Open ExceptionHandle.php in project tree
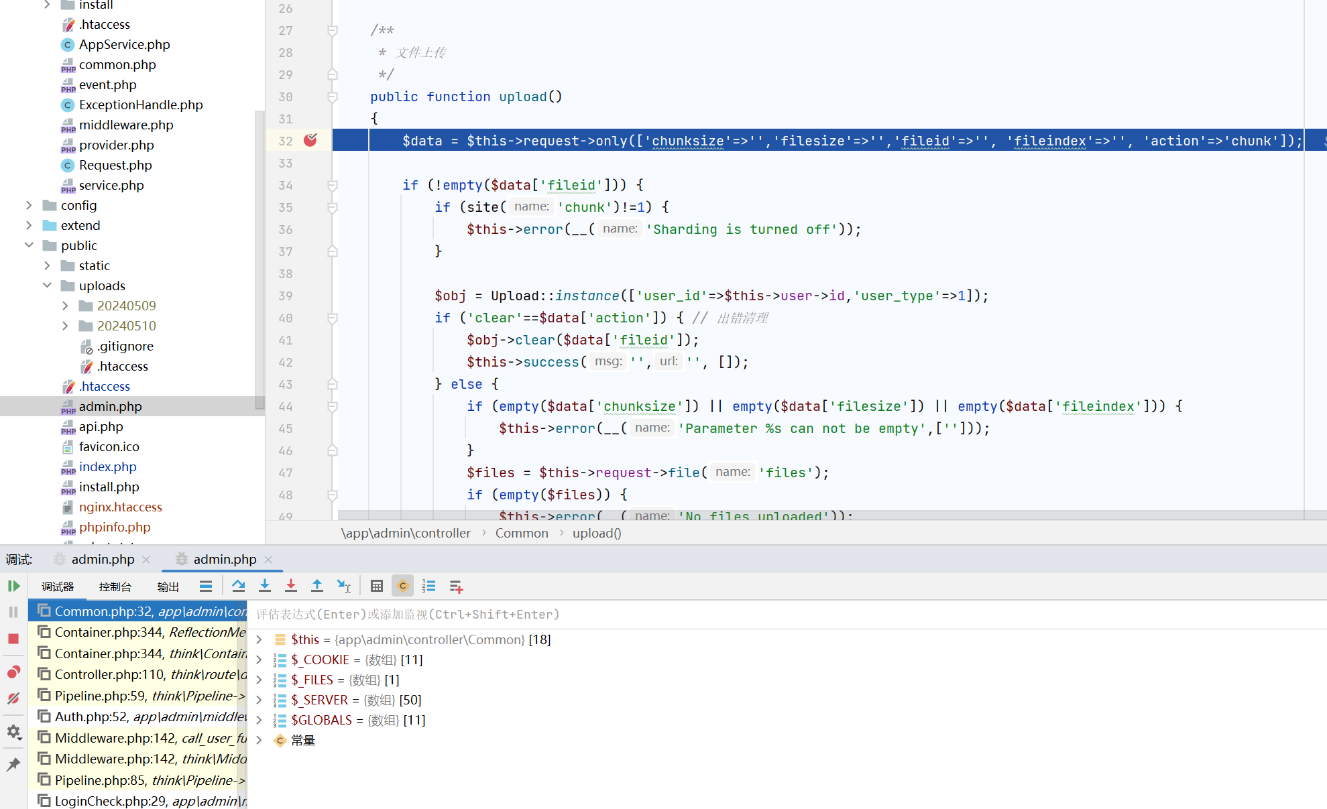This screenshot has height=809, width=1327. pyautogui.click(x=141, y=105)
